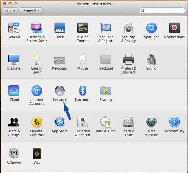Open Spotlight preferences icon
This screenshot has height=173, width=188.
pyautogui.click(x=151, y=28)
